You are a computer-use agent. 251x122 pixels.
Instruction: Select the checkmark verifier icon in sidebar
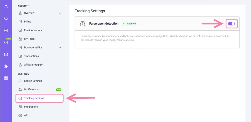(x=6, y=30)
